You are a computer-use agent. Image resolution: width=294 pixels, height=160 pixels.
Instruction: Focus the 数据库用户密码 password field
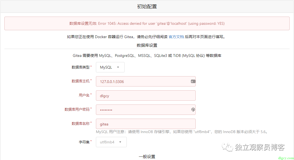point(146,110)
